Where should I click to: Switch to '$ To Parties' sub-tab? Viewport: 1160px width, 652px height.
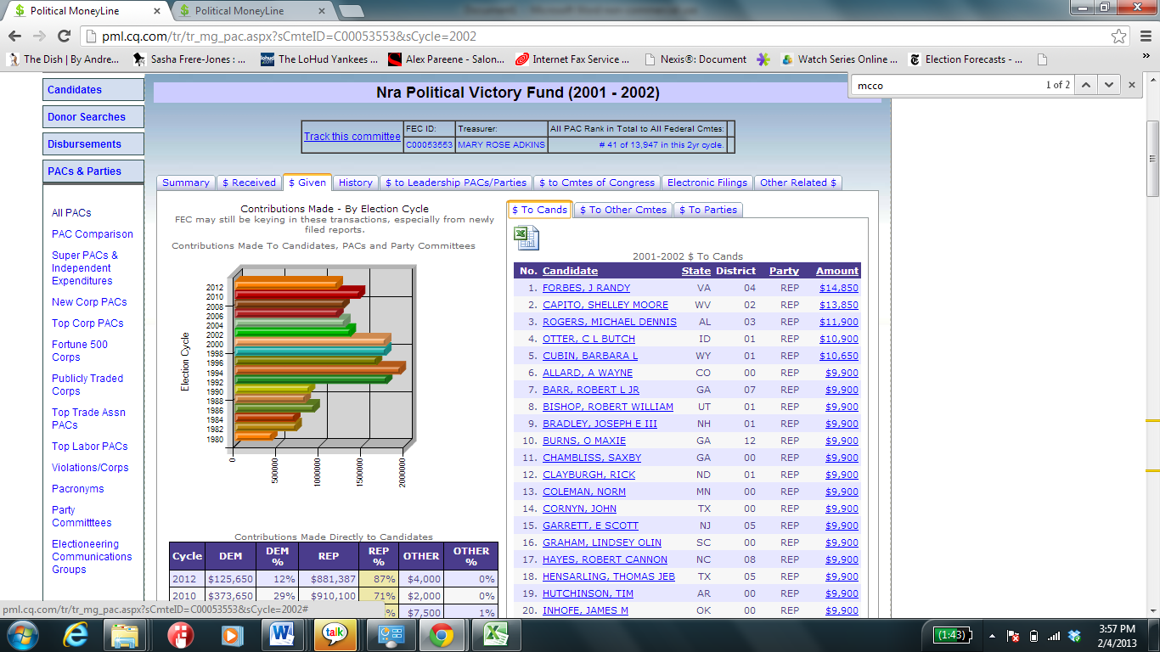708,210
